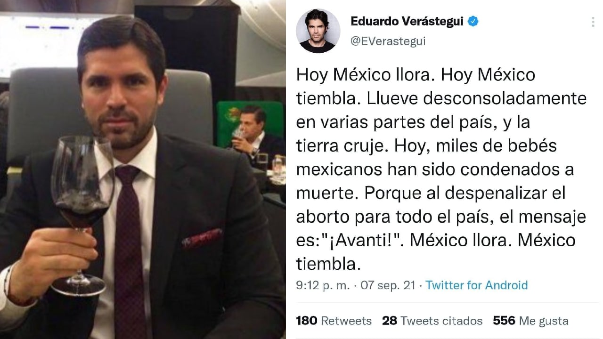View the 28 Tweets citados list
The width and height of the screenshot is (603, 339).
432,321
